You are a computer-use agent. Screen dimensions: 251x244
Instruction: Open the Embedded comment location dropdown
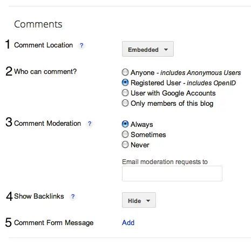(x=148, y=49)
